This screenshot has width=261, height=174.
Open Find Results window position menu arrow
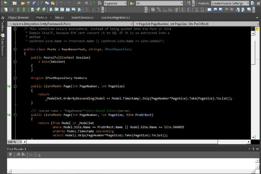coord(249,149)
